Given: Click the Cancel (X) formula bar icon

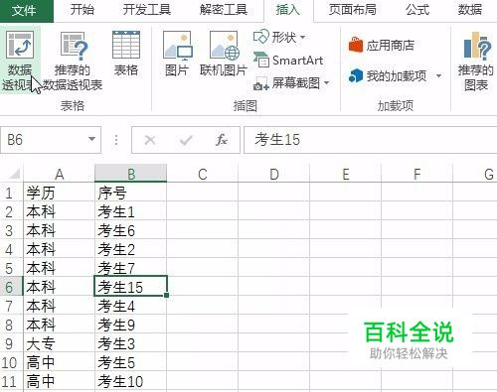Looking at the screenshot, I should pos(150,140).
